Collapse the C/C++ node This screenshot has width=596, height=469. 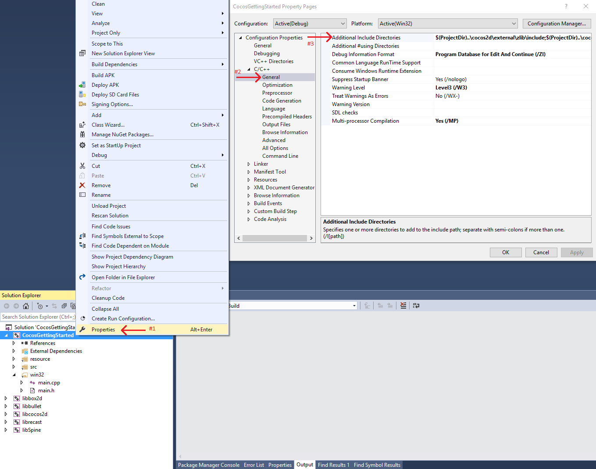tap(249, 69)
